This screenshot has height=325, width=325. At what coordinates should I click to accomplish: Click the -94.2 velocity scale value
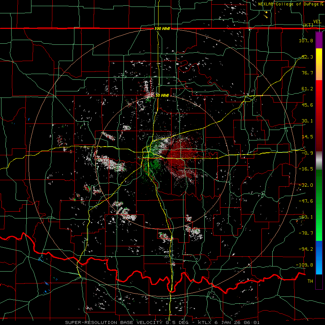(x=306, y=249)
